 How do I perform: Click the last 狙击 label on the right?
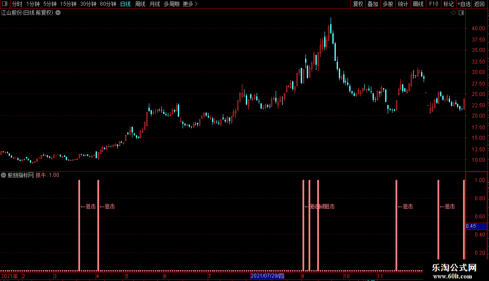447,206
